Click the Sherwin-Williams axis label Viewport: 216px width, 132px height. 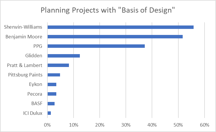(23, 27)
